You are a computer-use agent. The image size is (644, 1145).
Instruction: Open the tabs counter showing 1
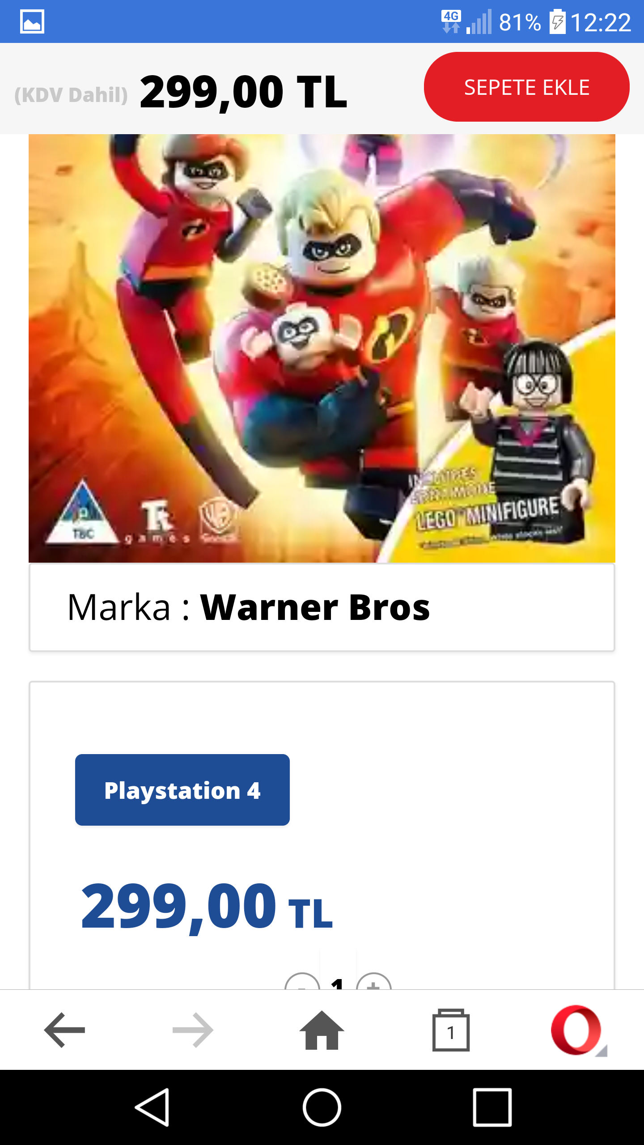[451, 1030]
